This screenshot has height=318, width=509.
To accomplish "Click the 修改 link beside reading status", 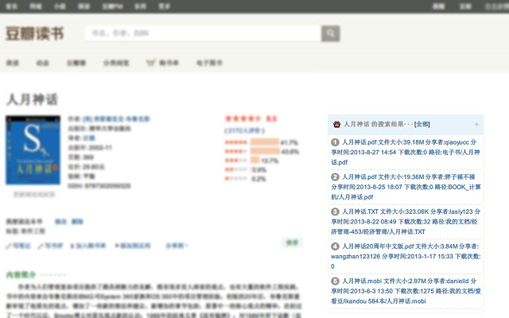I will [x=60, y=222].
